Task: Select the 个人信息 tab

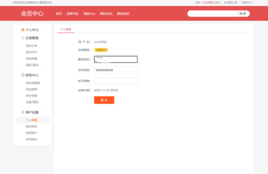Action: pos(66,29)
